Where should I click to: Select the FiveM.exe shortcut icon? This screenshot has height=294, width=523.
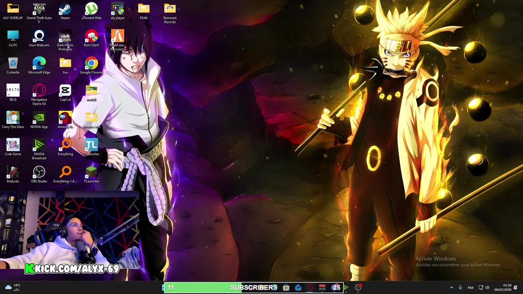tap(118, 40)
